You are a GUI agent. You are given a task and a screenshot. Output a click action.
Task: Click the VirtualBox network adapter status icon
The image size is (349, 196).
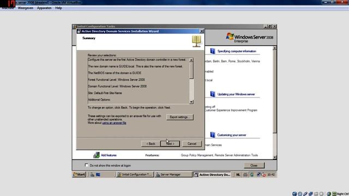click(x=311, y=194)
